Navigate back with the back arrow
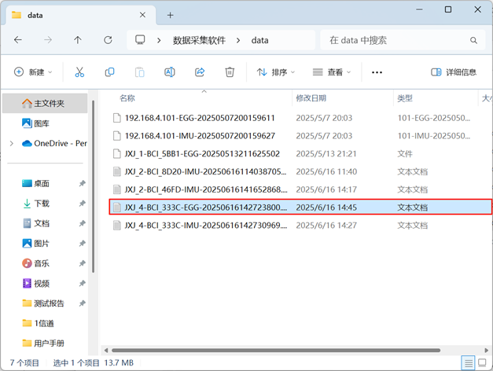The height and width of the screenshot is (371, 493). pos(18,40)
